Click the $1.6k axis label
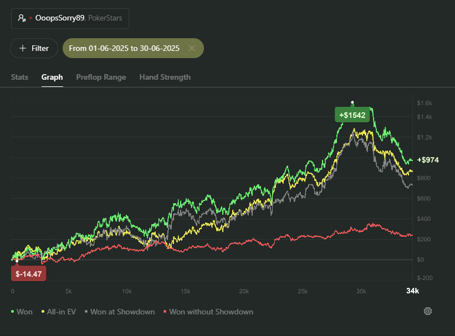455x336 pixels. tap(425, 103)
